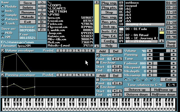Image resolution: width=180 pixels, height=112 pixels.
Task: Click Tune right arrow
Action: [x=174, y=59]
